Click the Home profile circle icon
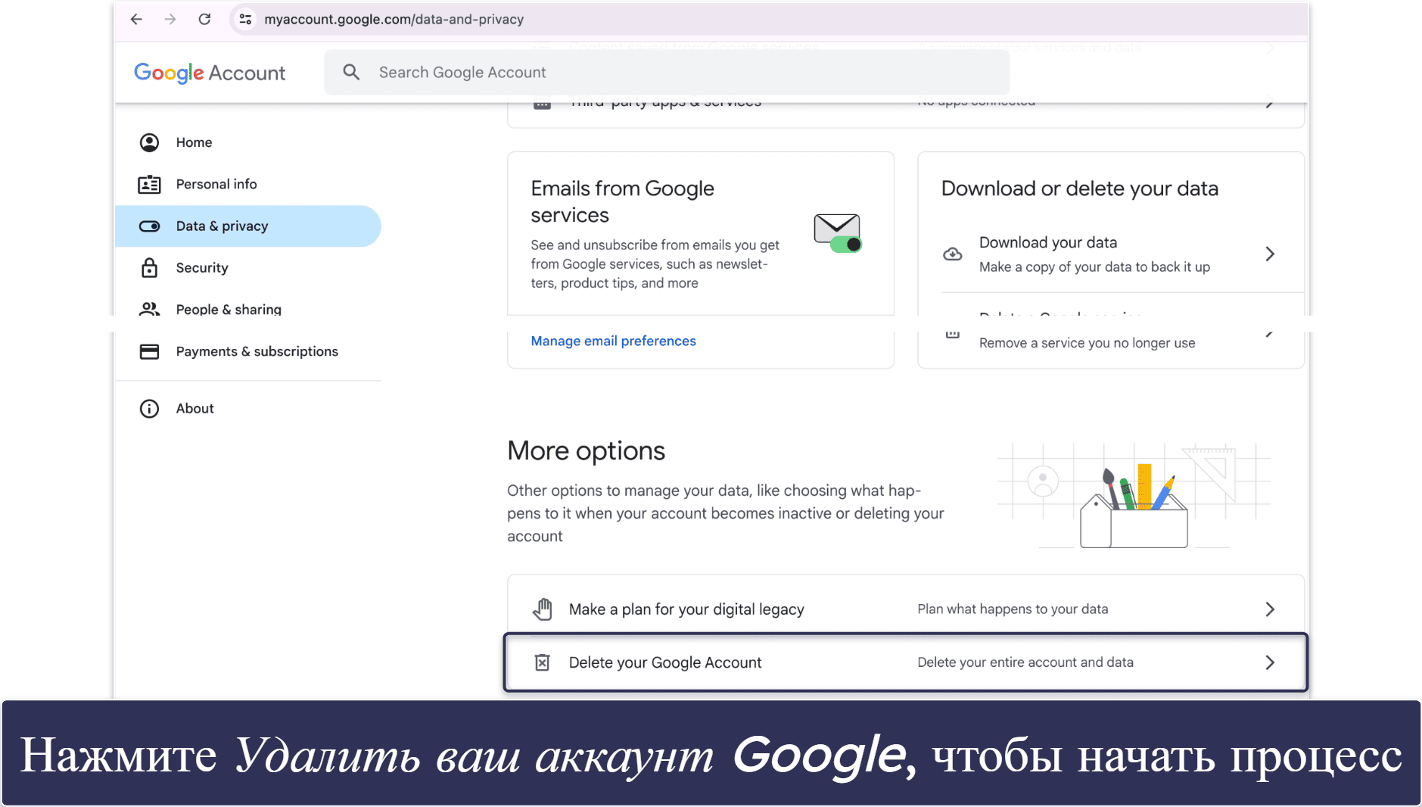 pyautogui.click(x=149, y=142)
